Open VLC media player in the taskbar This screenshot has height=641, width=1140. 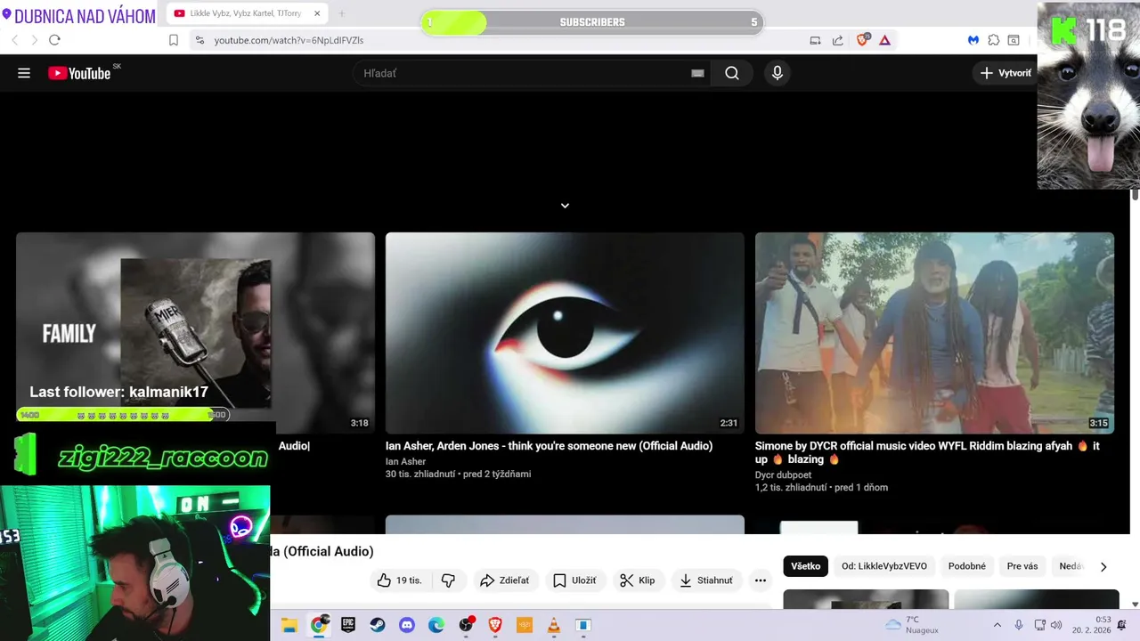(553, 625)
